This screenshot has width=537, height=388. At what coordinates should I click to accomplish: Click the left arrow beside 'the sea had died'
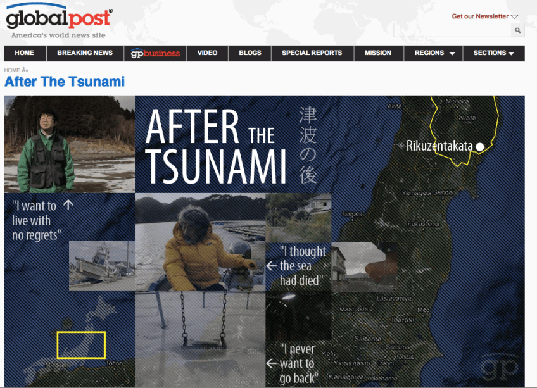point(272,266)
